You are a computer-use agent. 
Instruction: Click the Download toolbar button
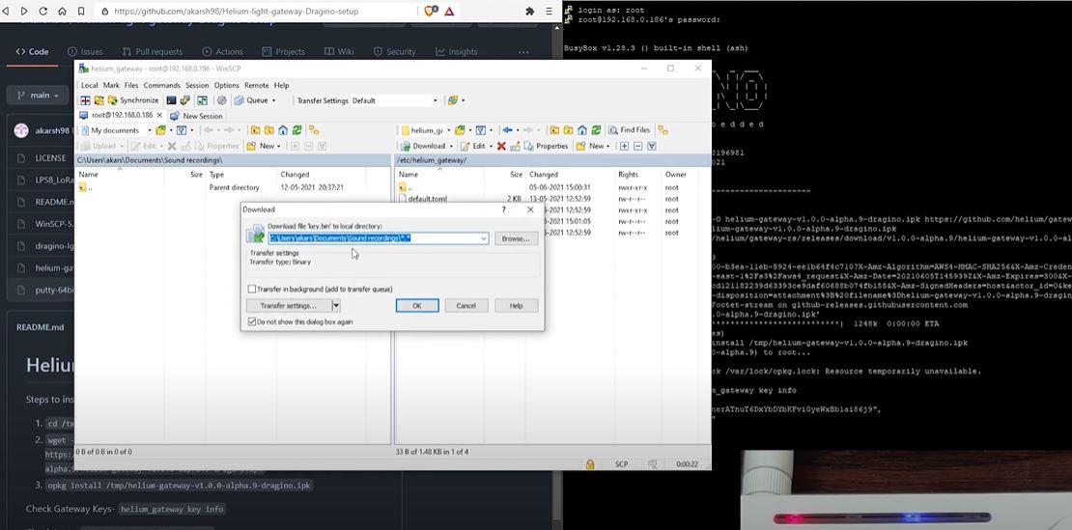(x=423, y=146)
